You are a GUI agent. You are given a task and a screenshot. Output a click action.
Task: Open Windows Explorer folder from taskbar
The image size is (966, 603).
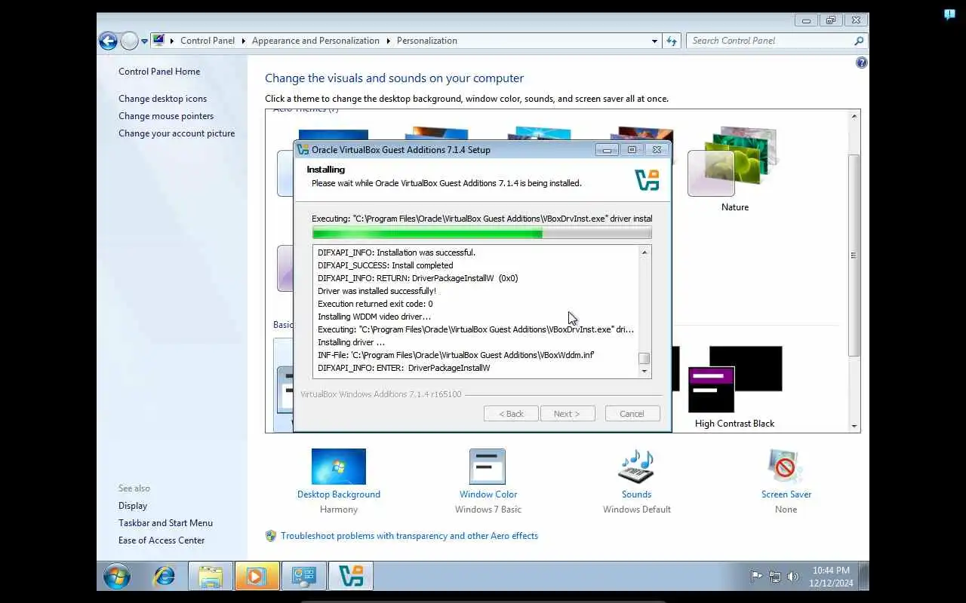[x=211, y=577]
